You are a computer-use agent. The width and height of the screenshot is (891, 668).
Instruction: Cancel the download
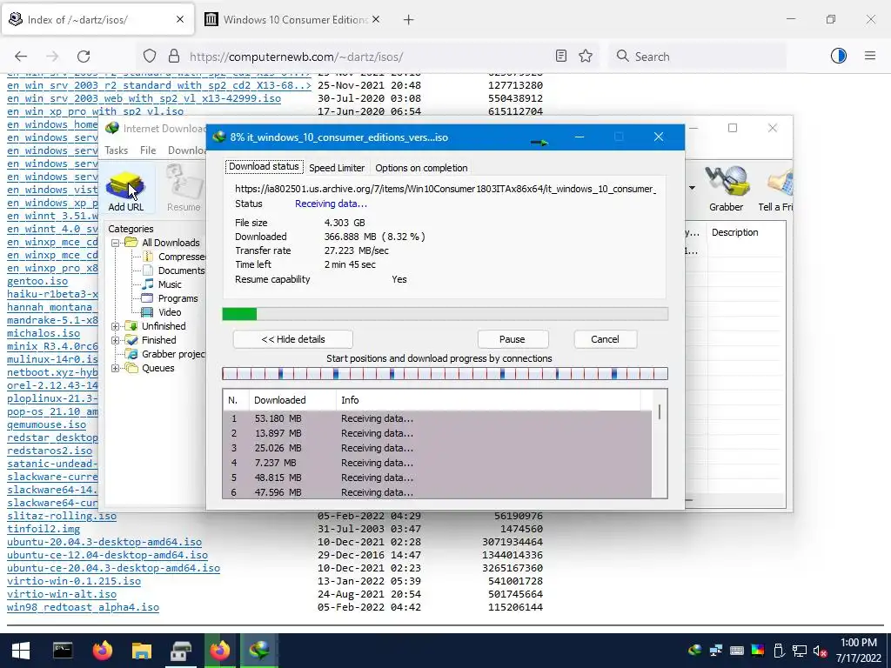click(605, 339)
